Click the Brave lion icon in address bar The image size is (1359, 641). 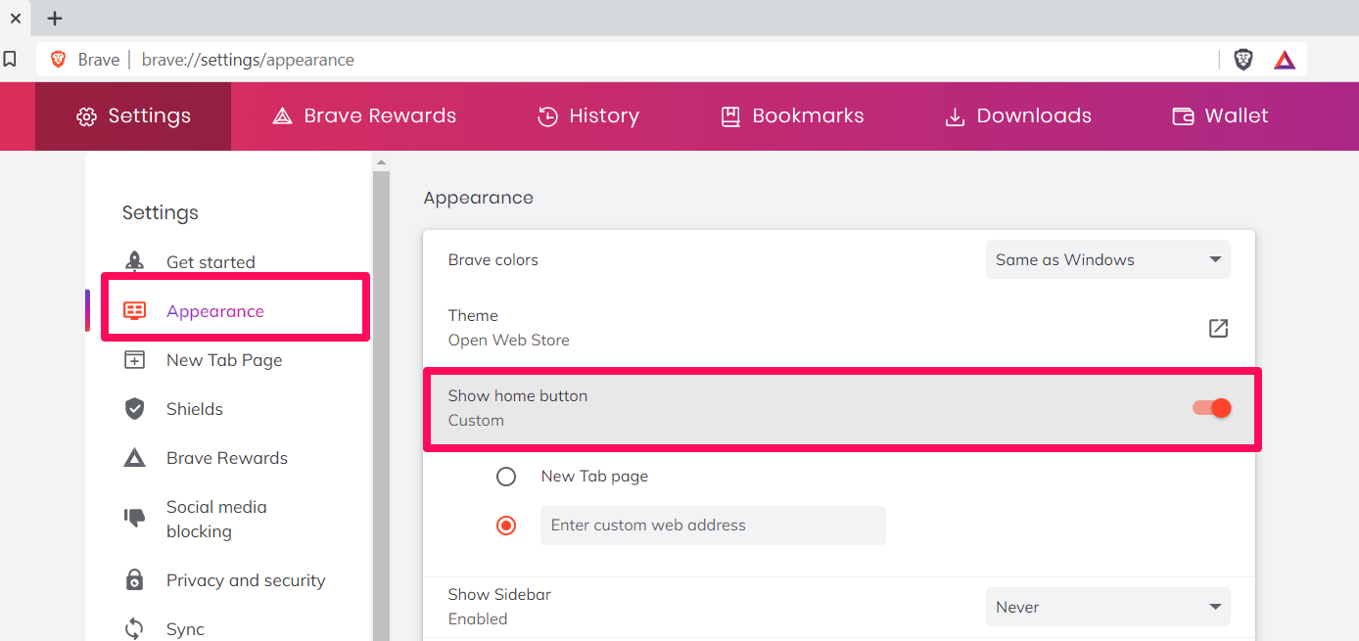click(x=58, y=60)
